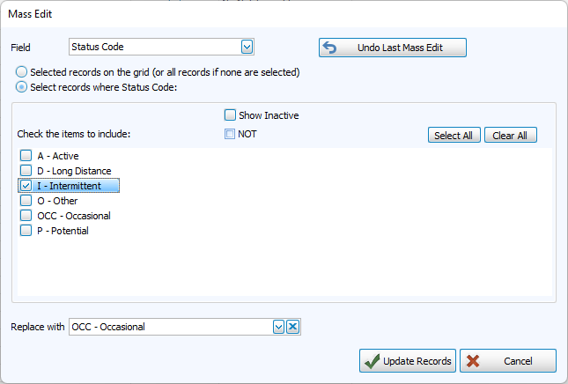The image size is (568, 384).
Task: Toggle the NOT checkbox
Action: (x=230, y=135)
